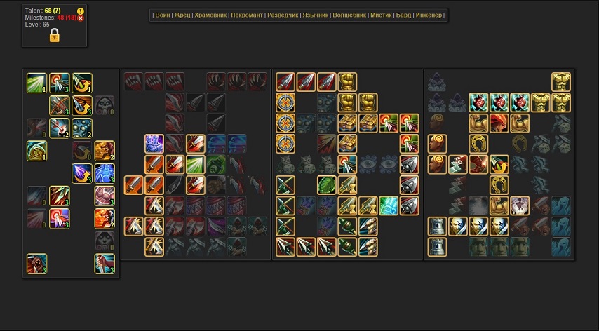Toggle the gold padlock under Level 65

(x=54, y=35)
